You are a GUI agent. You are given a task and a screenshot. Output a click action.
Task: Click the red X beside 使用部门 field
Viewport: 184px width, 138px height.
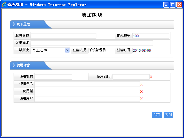[x=151, y=77]
